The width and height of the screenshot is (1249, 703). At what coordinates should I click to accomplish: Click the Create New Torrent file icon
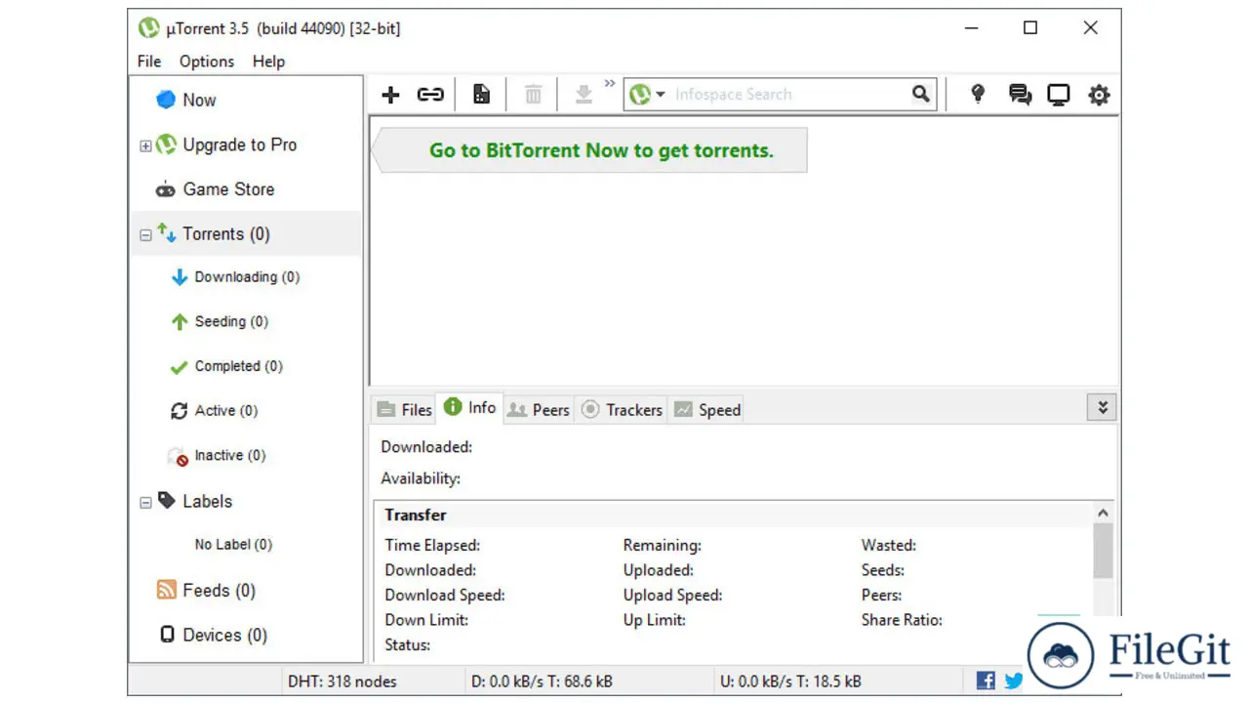point(481,95)
